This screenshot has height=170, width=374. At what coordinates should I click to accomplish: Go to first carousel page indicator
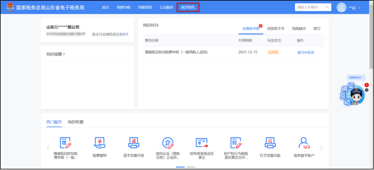(180, 167)
